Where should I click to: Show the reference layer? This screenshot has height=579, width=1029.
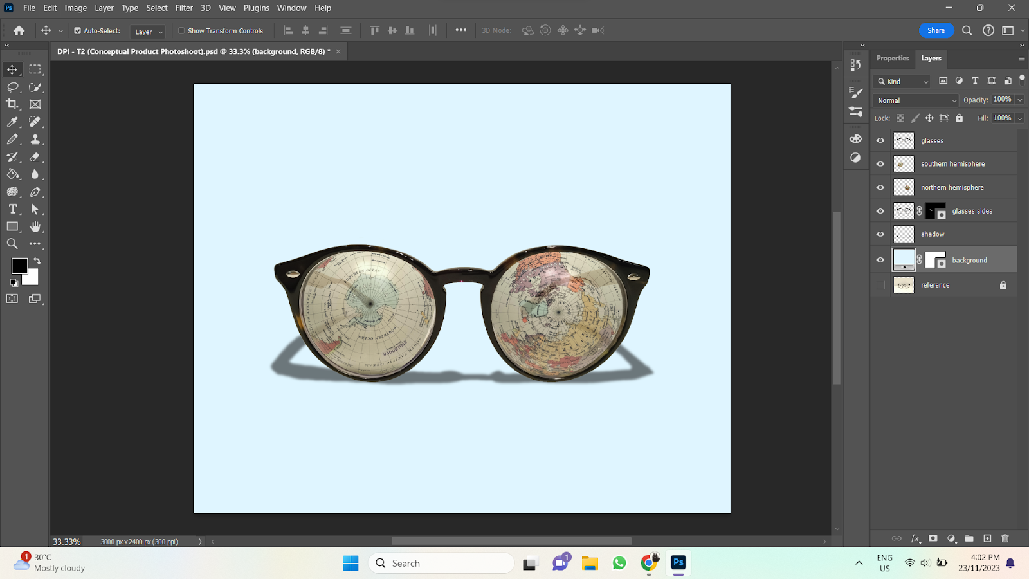click(x=880, y=285)
